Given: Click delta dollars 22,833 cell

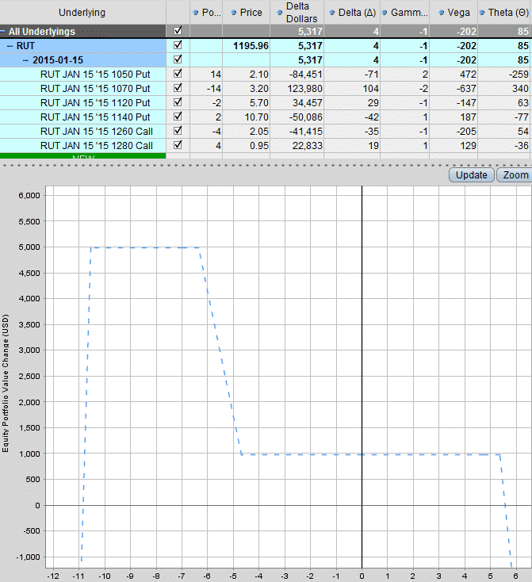Looking at the screenshot, I should tap(297, 146).
